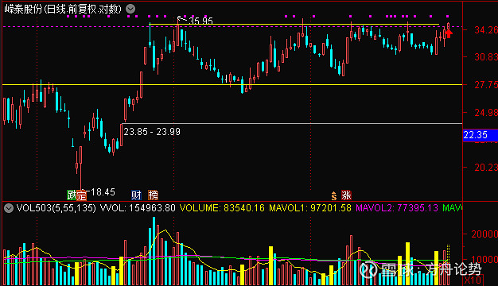Click the green 跌 event marker icon
Image resolution: width=498 pixels, height=286 pixels.
(x=72, y=195)
